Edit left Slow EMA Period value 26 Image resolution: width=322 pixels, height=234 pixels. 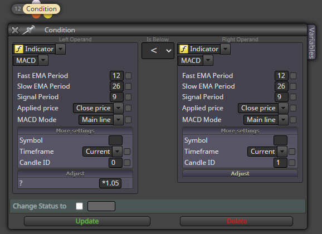(116, 86)
